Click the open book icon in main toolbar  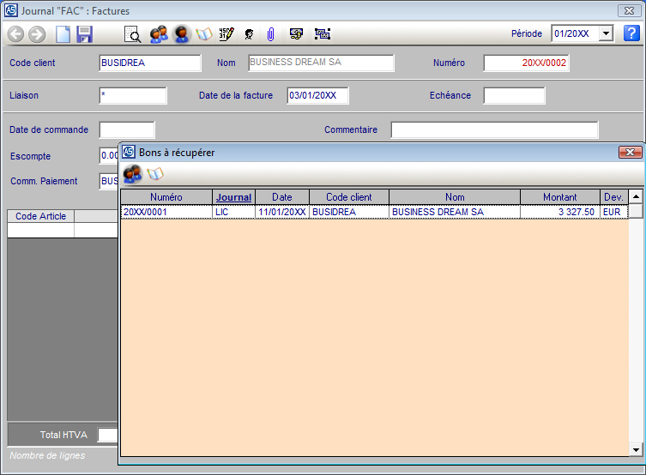point(204,34)
